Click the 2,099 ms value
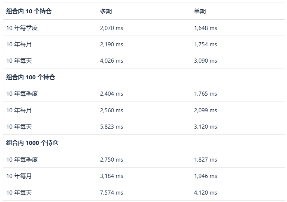Screen dimensions: 287x202 tap(205, 110)
